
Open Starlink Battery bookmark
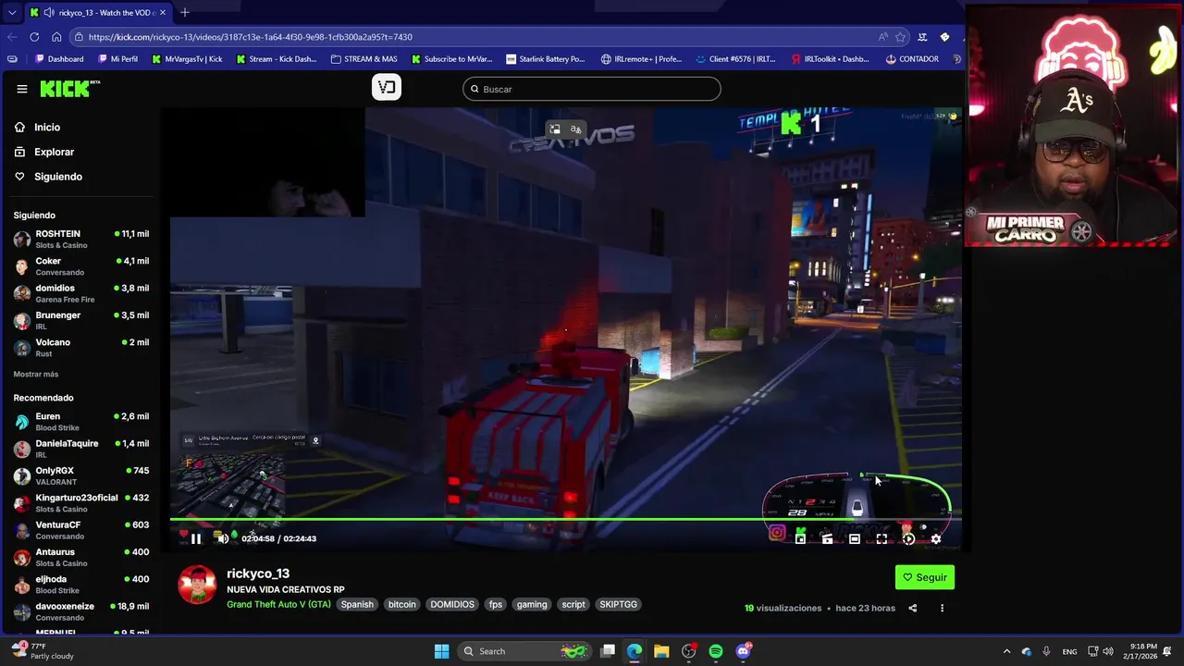[545, 59]
